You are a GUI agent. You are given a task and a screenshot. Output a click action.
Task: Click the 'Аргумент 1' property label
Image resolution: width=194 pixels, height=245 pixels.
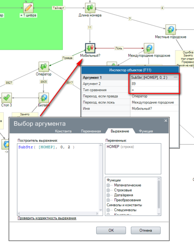pyautogui.click(x=92, y=78)
